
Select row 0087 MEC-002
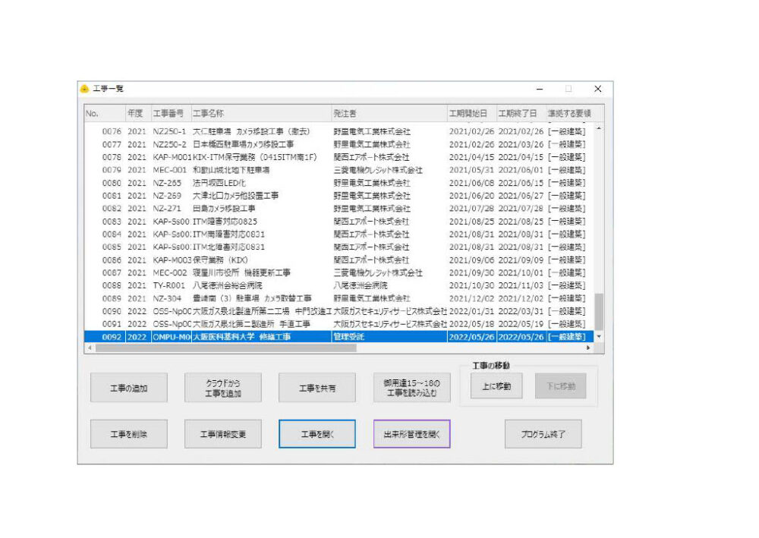pyautogui.click(x=339, y=272)
